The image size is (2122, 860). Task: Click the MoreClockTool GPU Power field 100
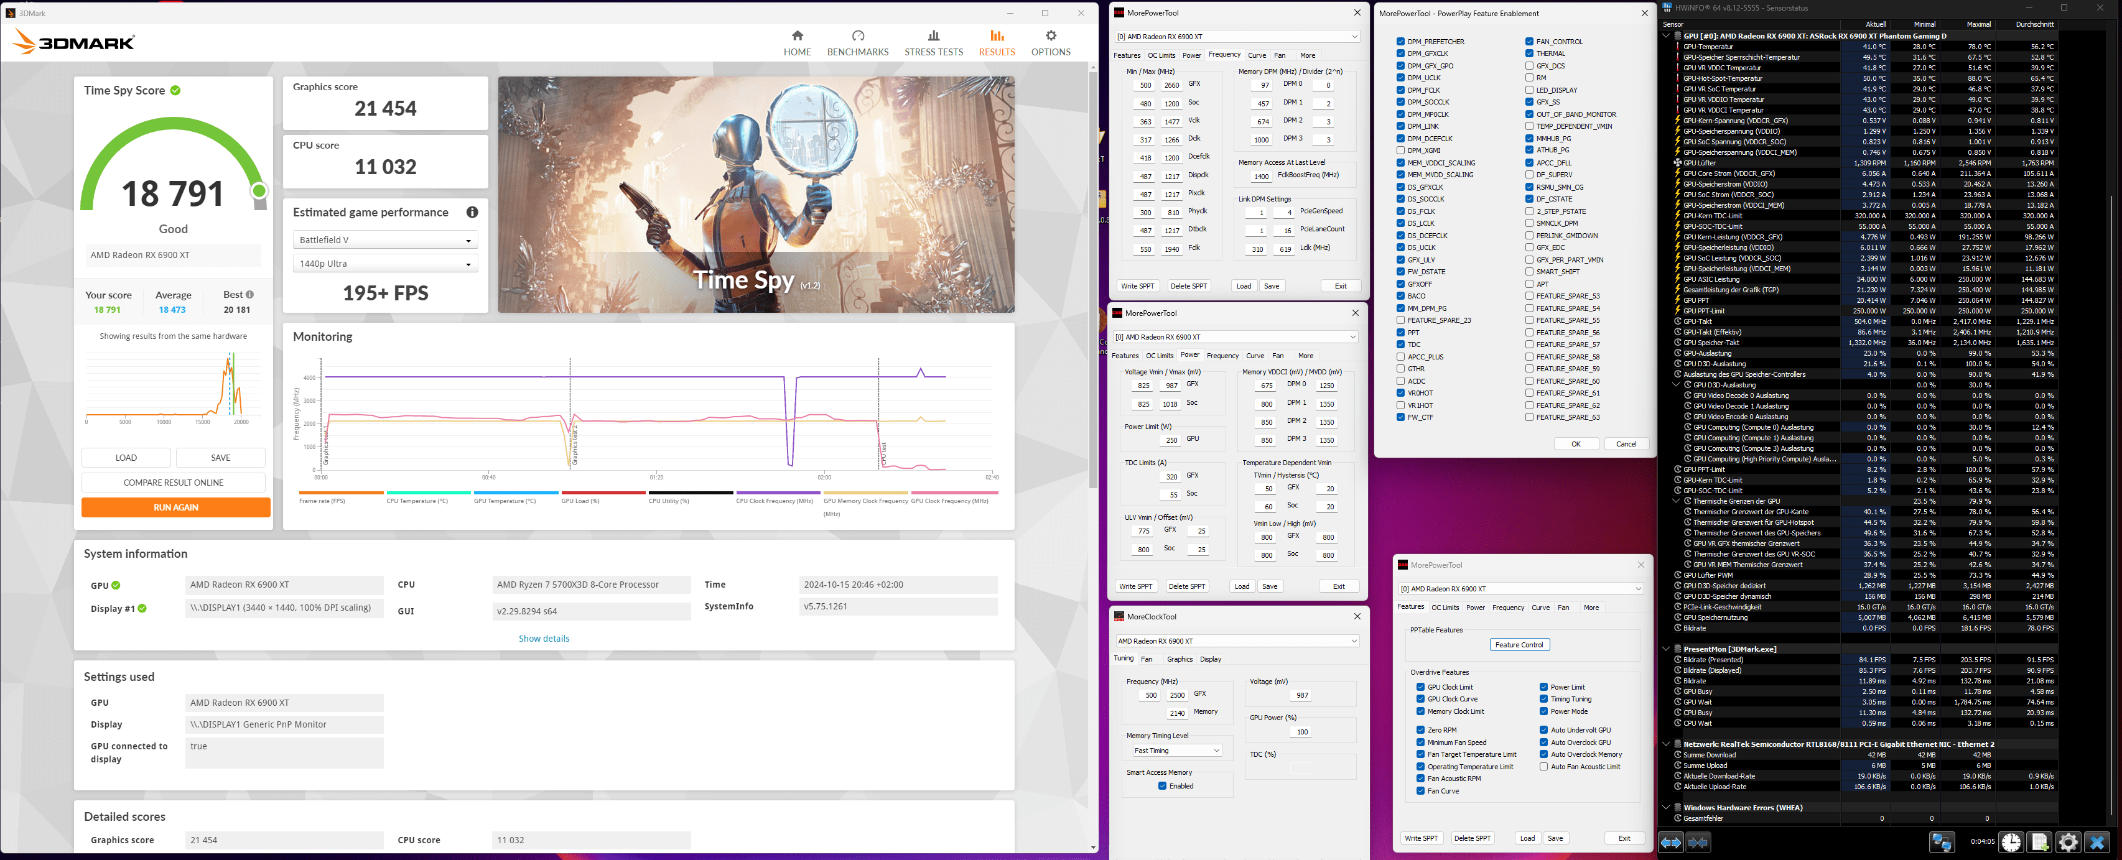point(1302,731)
